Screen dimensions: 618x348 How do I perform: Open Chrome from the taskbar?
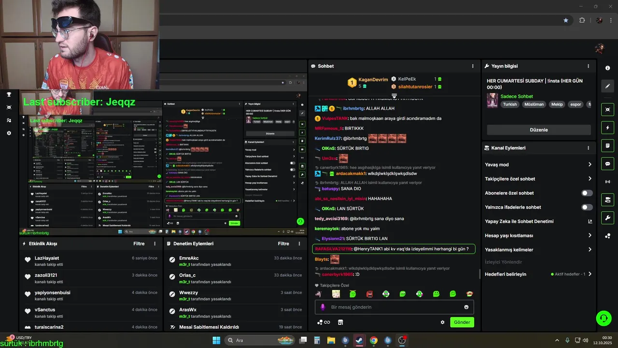pyautogui.click(x=373, y=340)
